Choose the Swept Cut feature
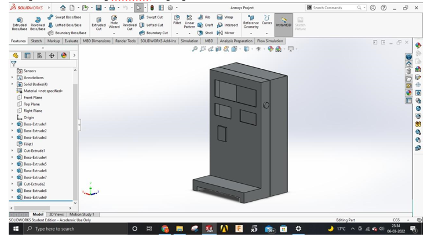The width and height of the screenshot is (435, 241). coord(151,17)
